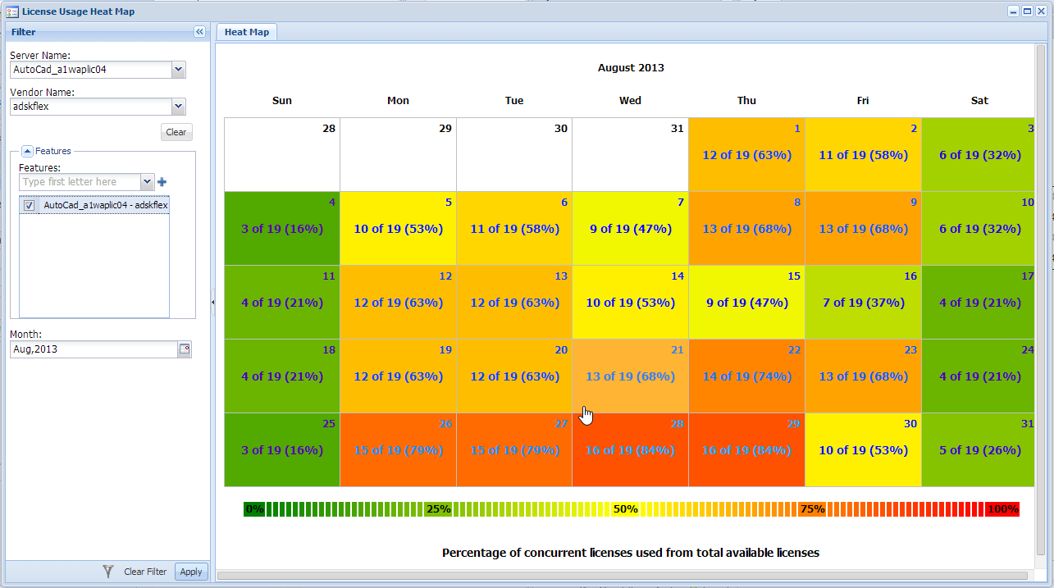Click the Type first letter here field
This screenshot has height=588, width=1054.
(80, 182)
